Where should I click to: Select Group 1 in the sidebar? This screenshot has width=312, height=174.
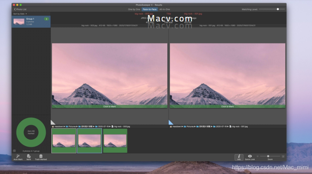pos(31,22)
